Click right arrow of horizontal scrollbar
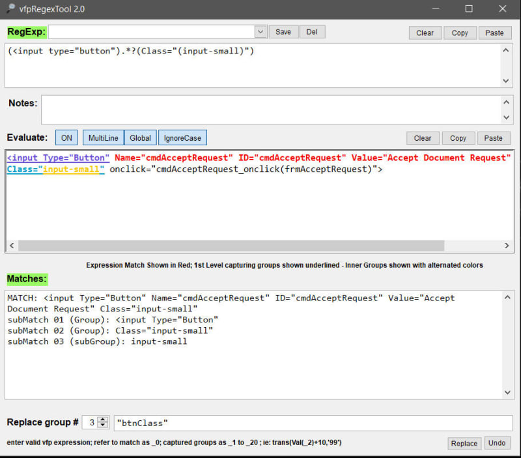 tap(507, 246)
